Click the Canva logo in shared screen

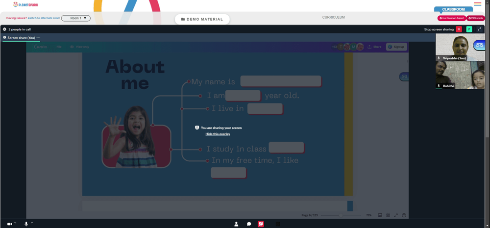click(40, 47)
